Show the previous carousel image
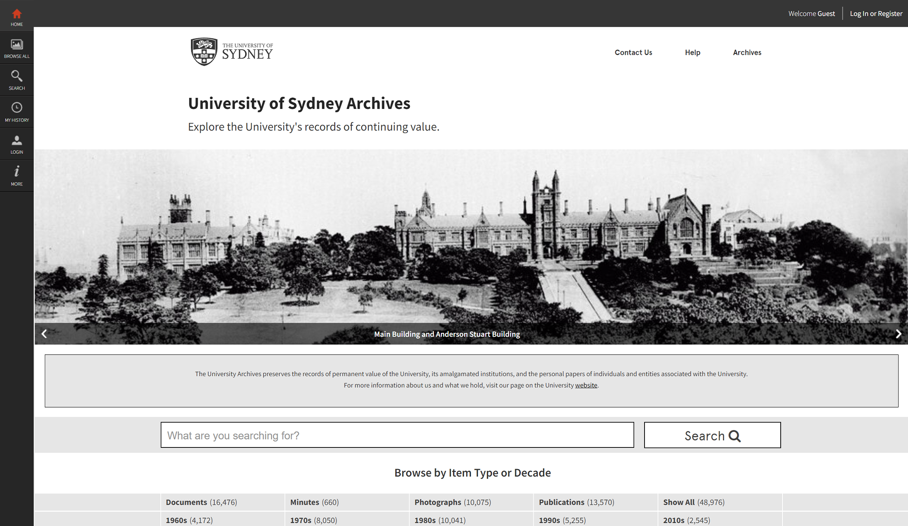 pos(44,334)
